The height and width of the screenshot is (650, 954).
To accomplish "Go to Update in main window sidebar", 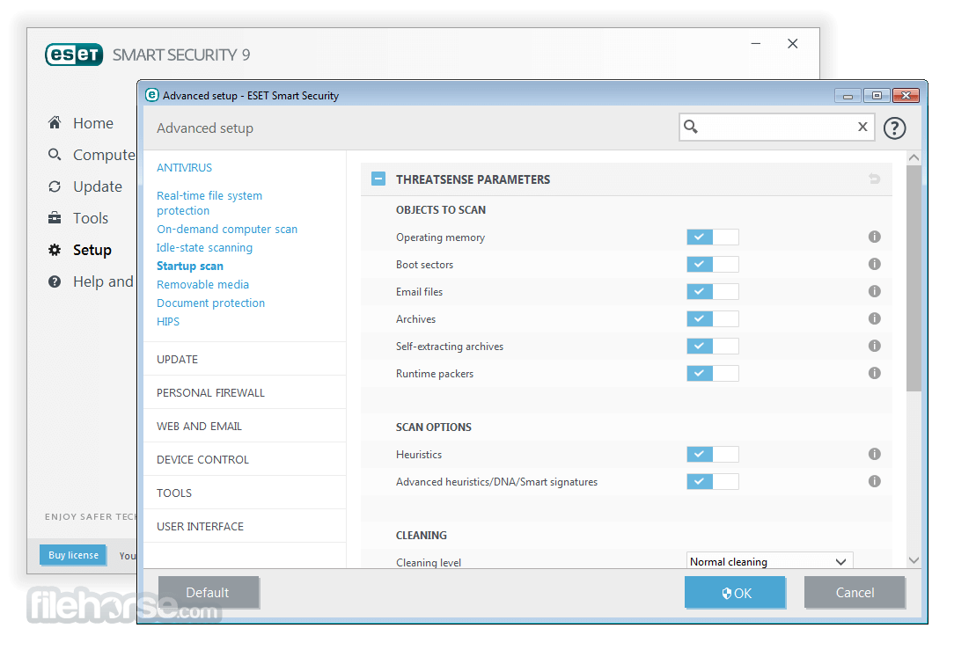I will [x=98, y=186].
